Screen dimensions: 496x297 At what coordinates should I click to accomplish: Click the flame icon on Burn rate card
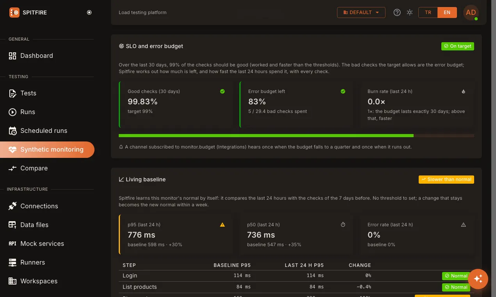point(464,91)
